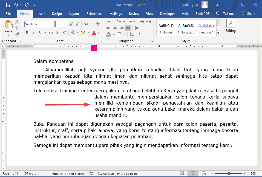The height and width of the screenshot is (177, 262).
Task: Switch to Read Mode view in status bar
Action: tap(182, 173)
